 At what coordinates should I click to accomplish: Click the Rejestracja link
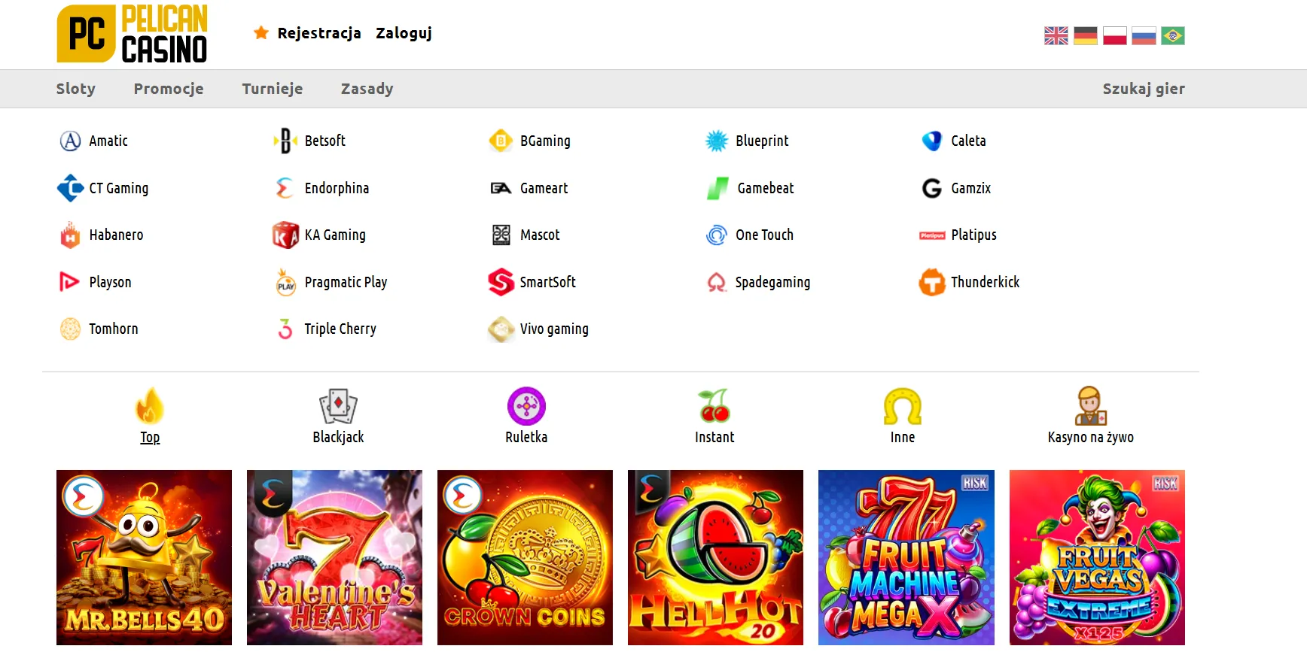(x=318, y=33)
